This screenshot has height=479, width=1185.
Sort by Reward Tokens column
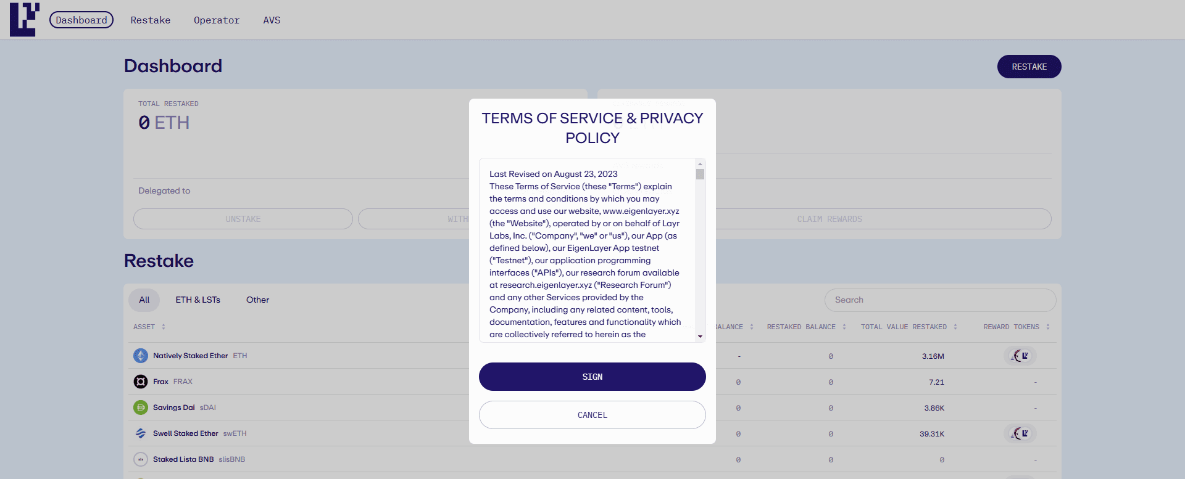point(1048,327)
